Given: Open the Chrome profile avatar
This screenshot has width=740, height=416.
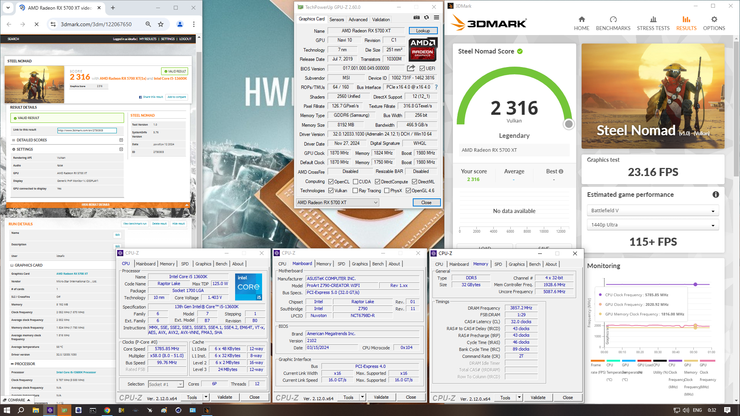Looking at the screenshot, I should pyautogui.click(x=180, y=24).
